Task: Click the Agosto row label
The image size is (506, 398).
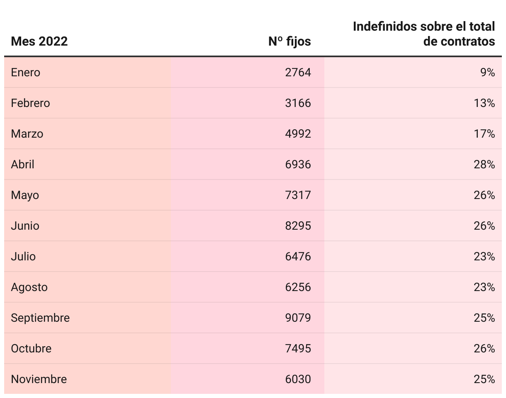Action: pos(29,287)
